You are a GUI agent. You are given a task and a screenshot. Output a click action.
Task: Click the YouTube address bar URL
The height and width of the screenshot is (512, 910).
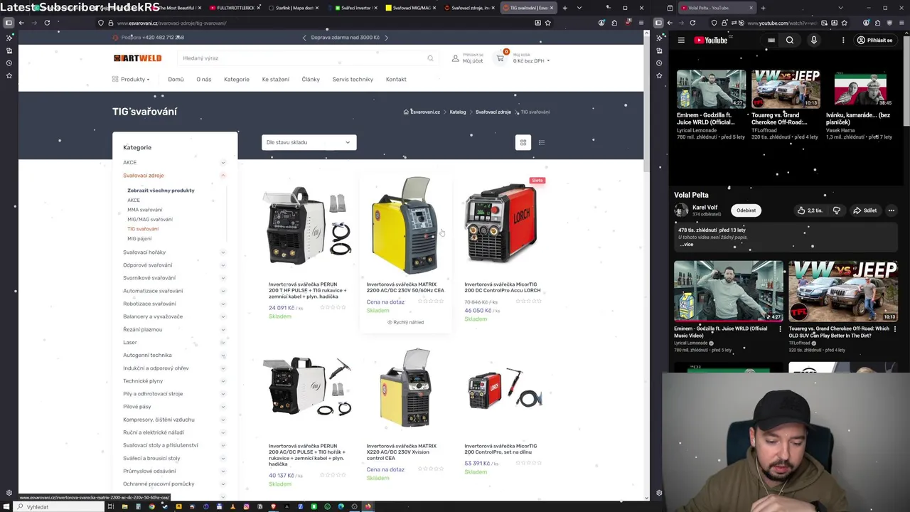tap(778, 23)
